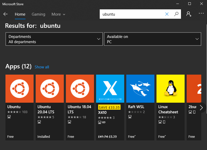Switch to the Gaming tab
The width and height of the screenshot is (207, 150).
[38, 14]
